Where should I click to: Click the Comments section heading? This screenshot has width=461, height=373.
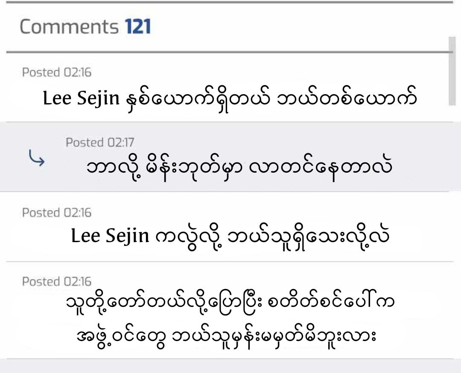(x=69, y=26)
